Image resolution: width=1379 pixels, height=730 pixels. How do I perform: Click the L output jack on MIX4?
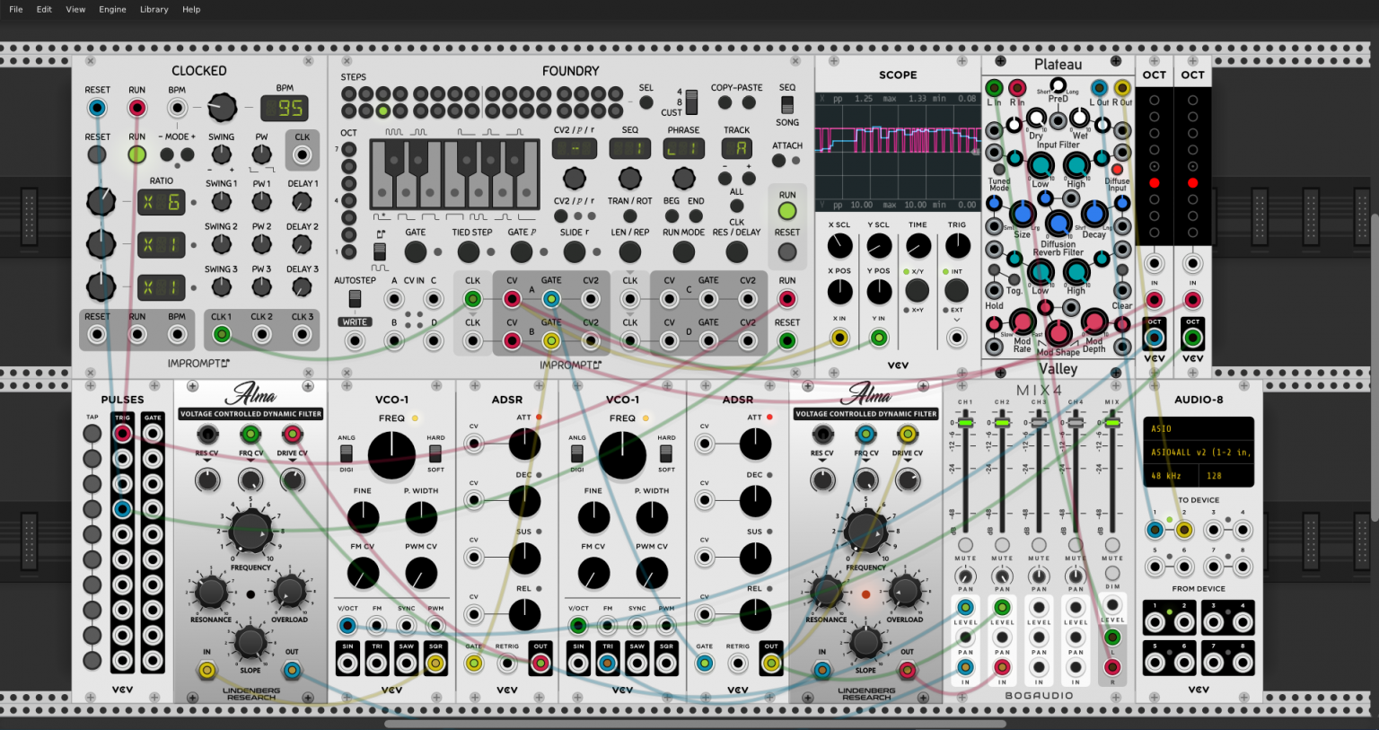[1112, 638]
